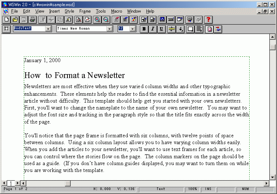Expand the BodyText style dropdown
The image size is (277, 194).
48,29
